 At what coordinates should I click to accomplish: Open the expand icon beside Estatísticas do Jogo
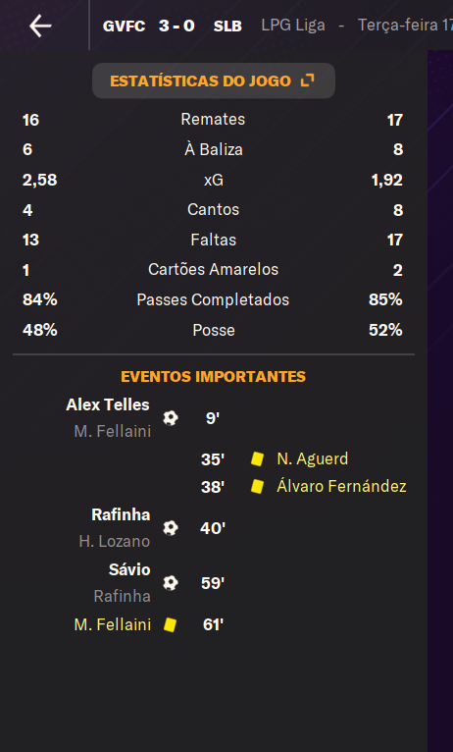308,81
